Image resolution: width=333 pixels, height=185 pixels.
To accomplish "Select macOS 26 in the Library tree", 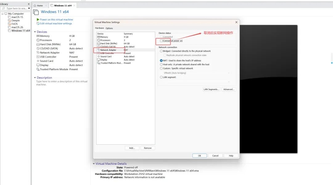I will click(x=17, y=27).
